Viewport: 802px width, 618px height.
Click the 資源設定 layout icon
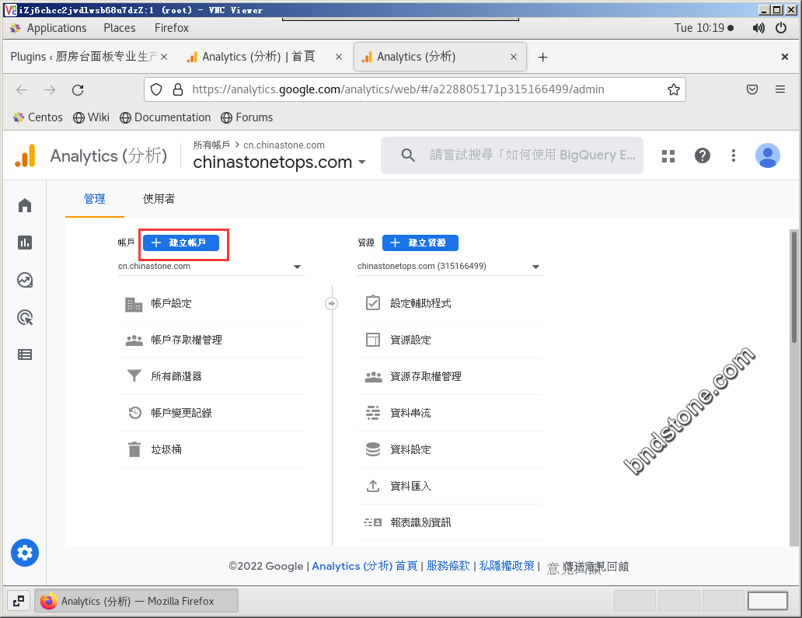click(373, 340)
